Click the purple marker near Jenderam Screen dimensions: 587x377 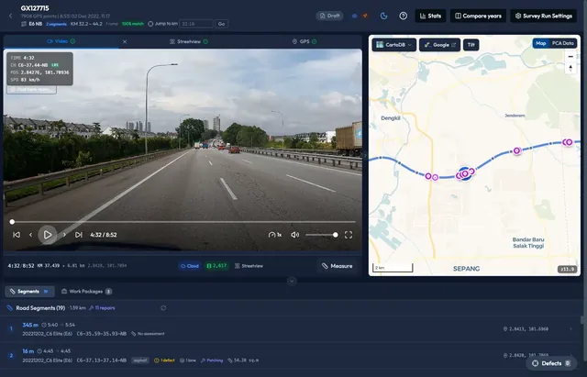[516, 150]
